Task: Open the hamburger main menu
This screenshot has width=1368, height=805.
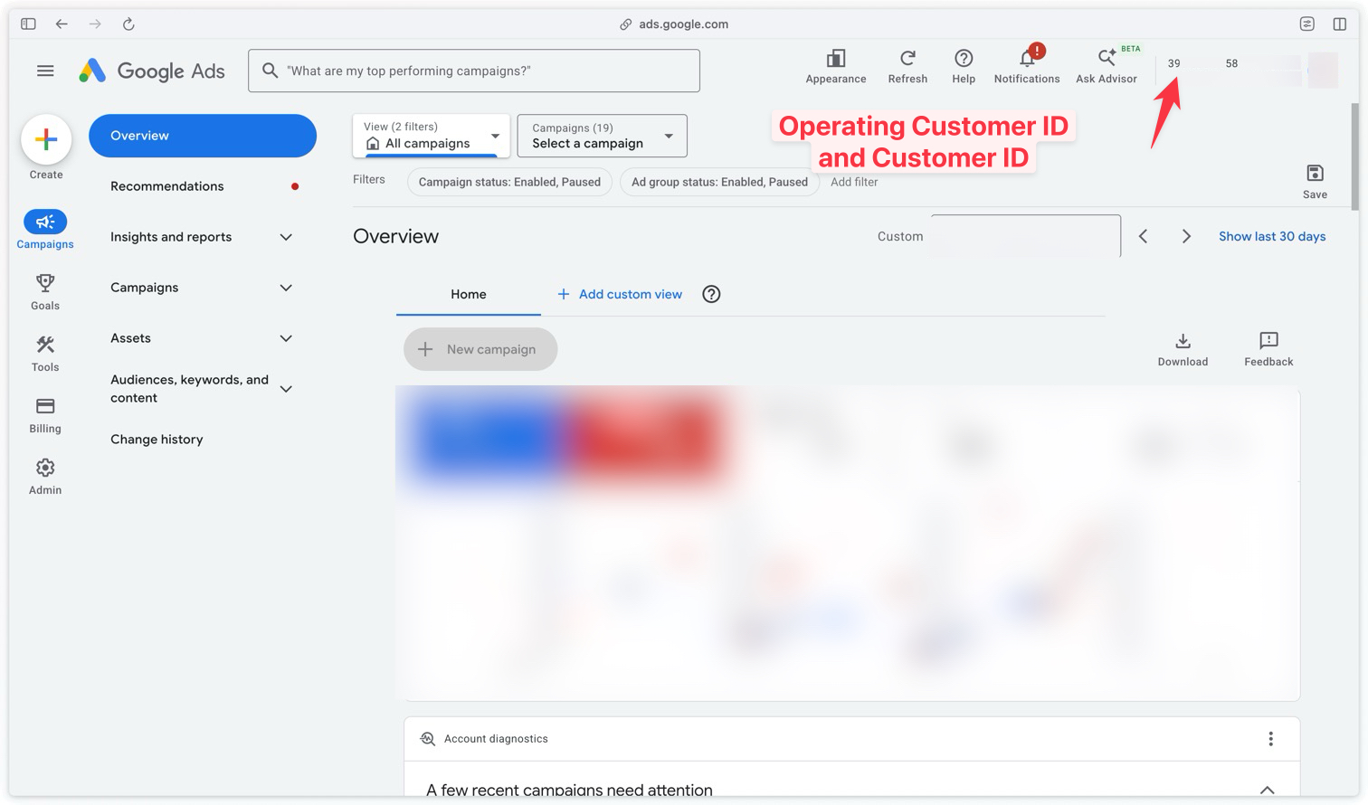Action: (x=45, y=71)
